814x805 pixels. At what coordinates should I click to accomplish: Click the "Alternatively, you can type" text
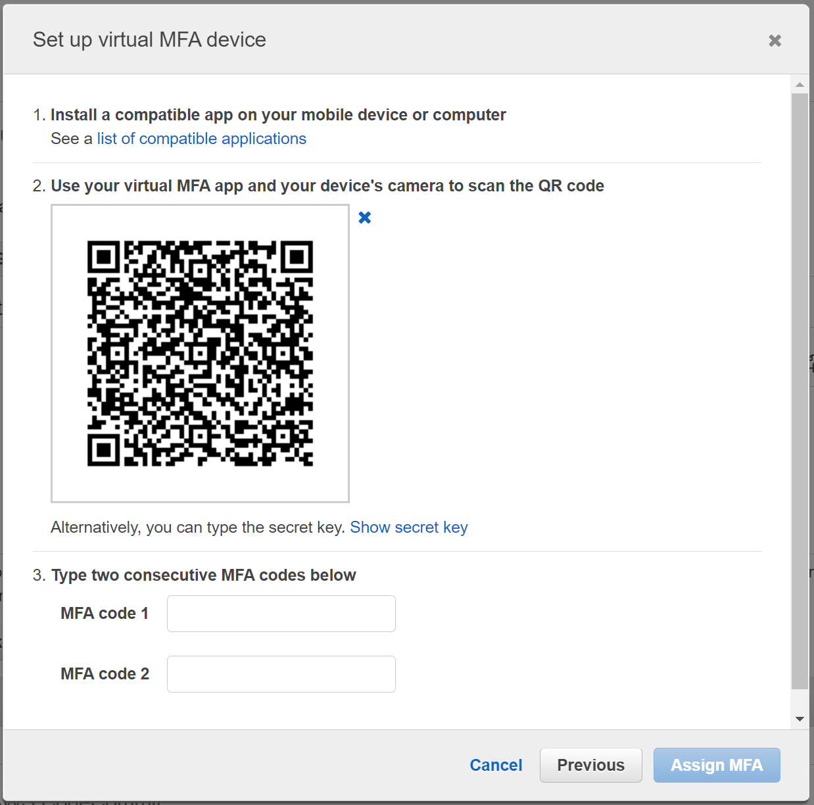tap(197, 527)
